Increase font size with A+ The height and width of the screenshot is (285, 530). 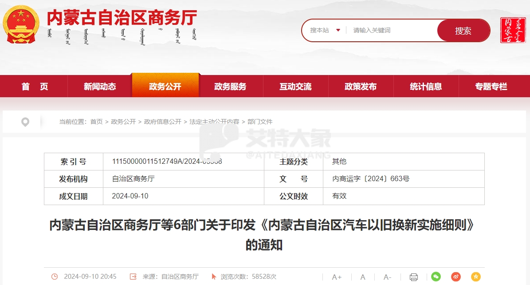click(337, 277)
